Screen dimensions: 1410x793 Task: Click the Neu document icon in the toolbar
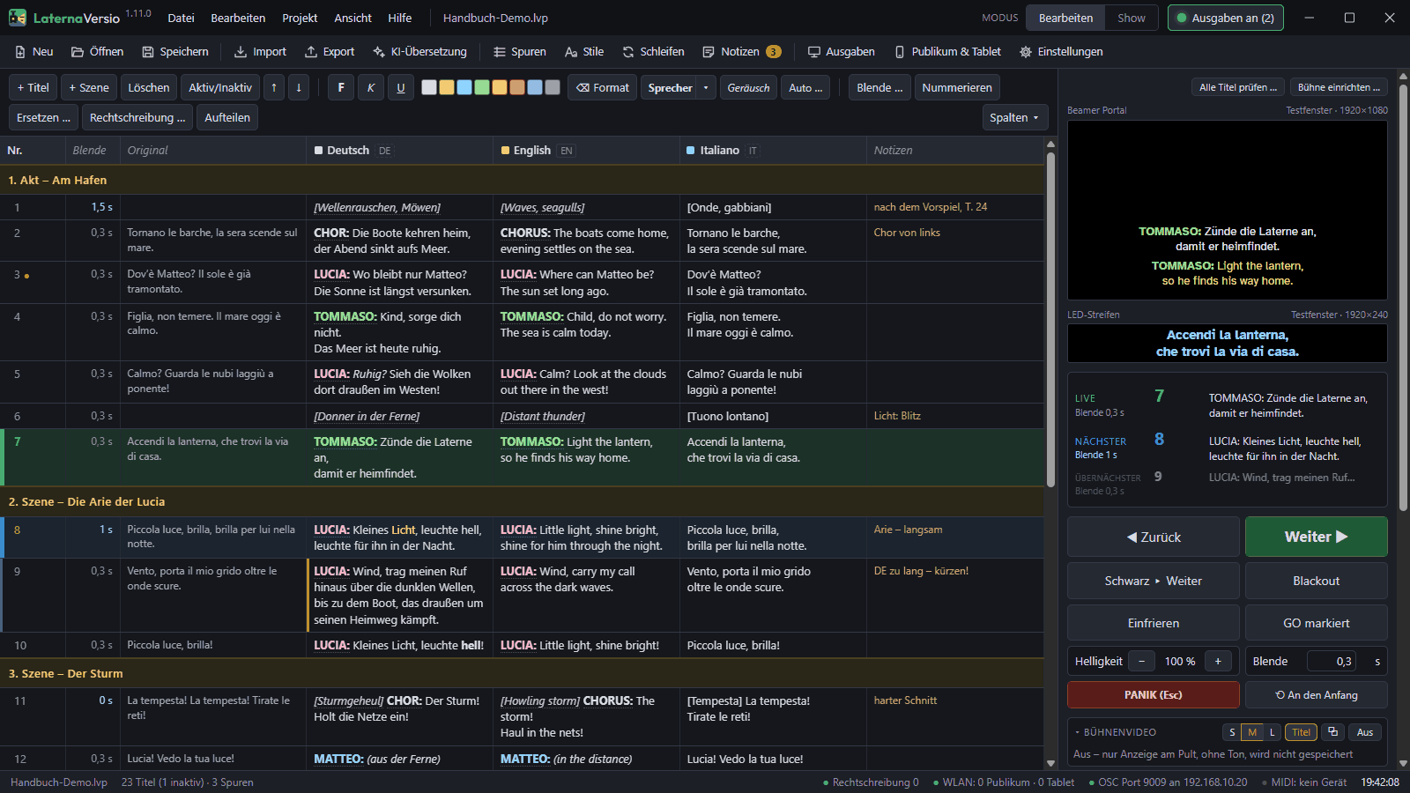20,52
